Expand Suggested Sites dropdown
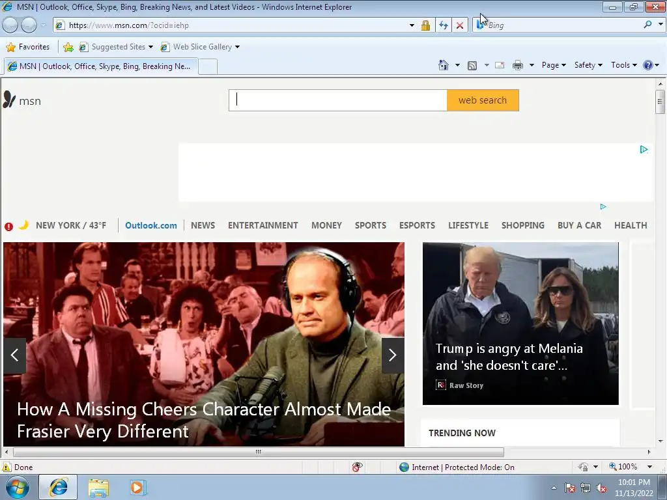This screenshot has height=500, width=667. pos(150,47)
